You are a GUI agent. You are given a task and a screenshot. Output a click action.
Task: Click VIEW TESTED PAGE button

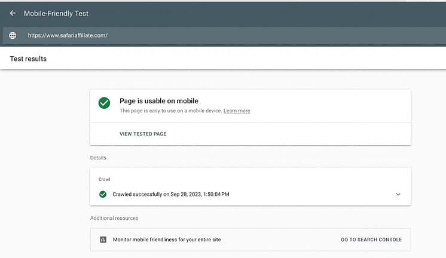[x=143, y=134]
